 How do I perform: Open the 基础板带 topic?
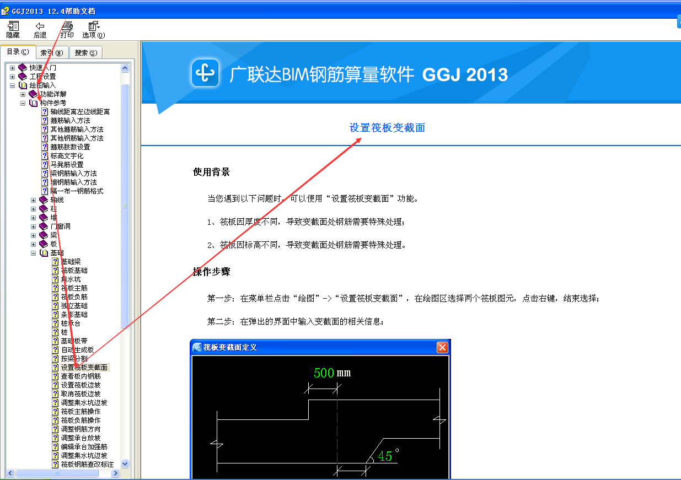click(74, 341)
